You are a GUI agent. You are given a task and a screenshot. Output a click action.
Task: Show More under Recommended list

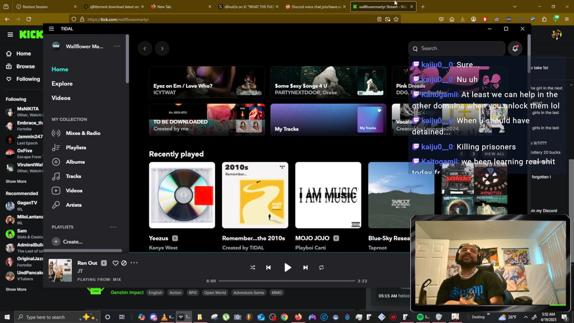point(16,289)
